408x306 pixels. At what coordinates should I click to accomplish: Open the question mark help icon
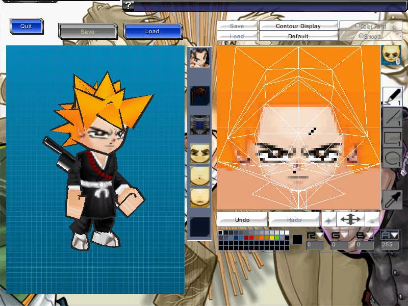tap(129, 5)
